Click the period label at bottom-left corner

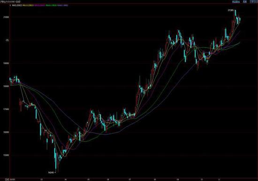(x=7, y=179)
